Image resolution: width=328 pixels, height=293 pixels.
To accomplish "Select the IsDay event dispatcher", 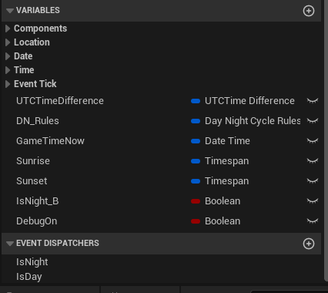I will click(x=29, y=277).
